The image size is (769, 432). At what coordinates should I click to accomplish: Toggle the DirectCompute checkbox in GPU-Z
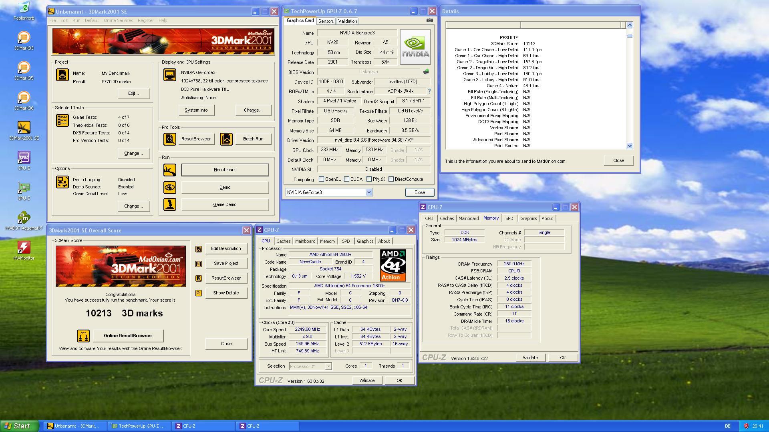coord(391,179)
